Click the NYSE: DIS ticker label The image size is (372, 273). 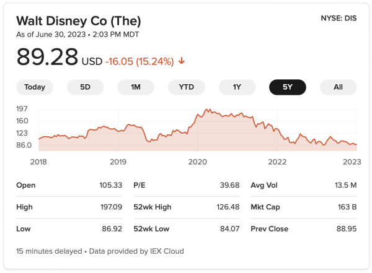point(338,19)
